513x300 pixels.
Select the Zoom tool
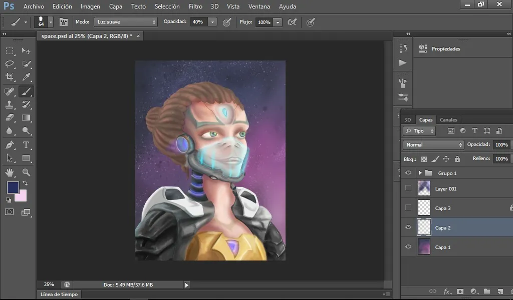(26, 172)
